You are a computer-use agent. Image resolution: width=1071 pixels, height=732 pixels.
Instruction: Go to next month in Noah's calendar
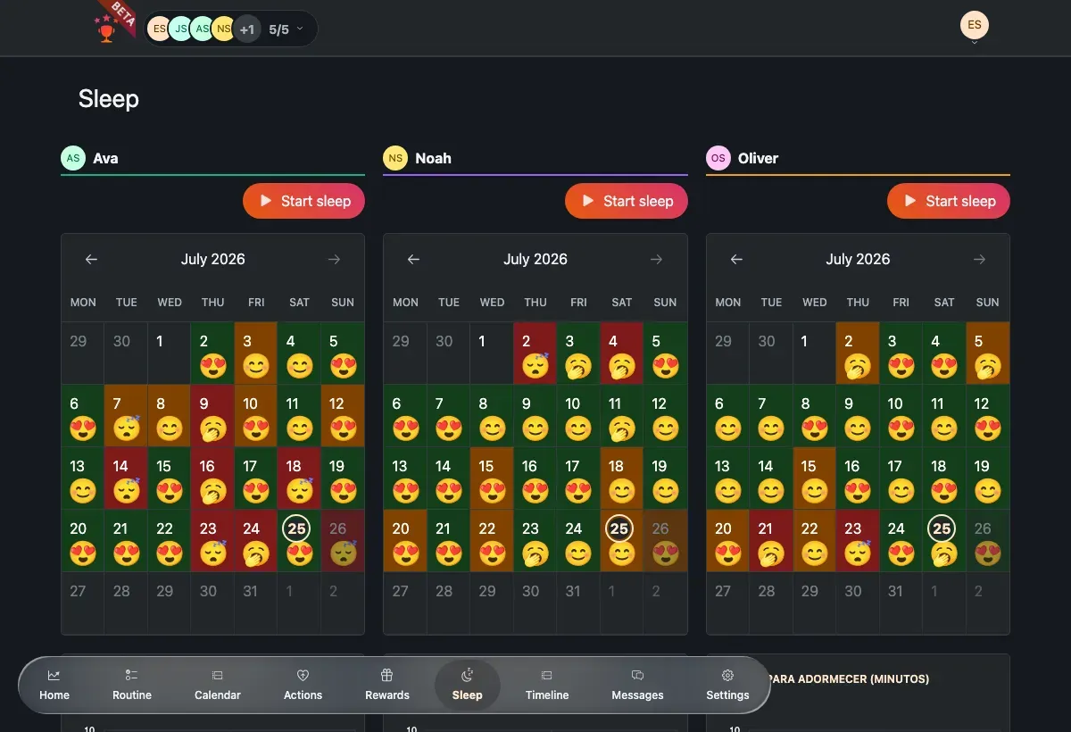[x=657, y=259]
